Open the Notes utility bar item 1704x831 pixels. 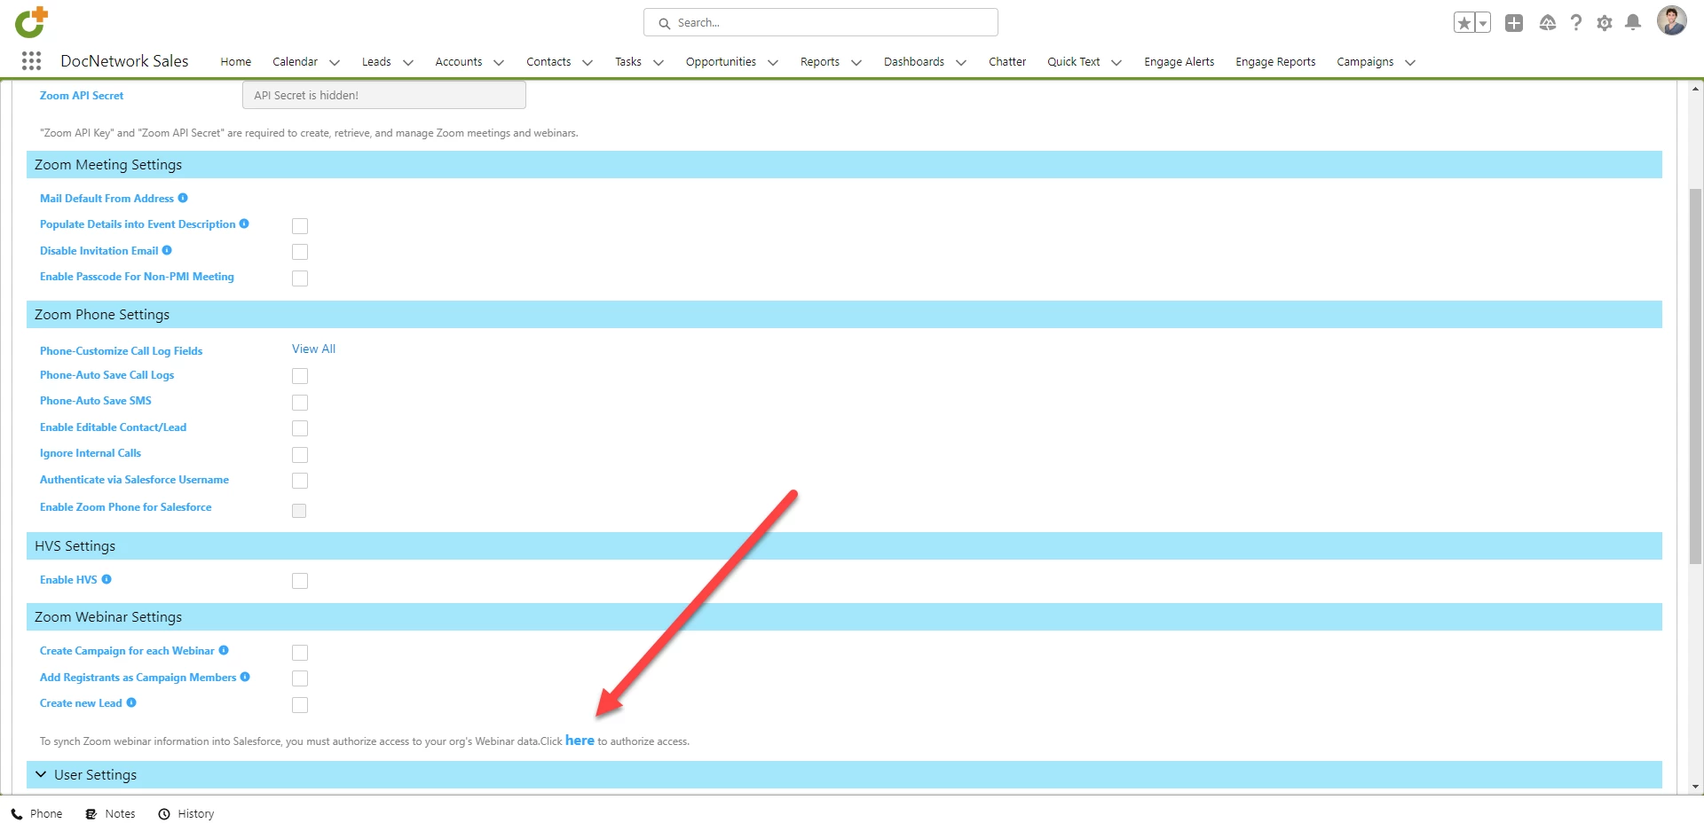click(x=111, y=813)
